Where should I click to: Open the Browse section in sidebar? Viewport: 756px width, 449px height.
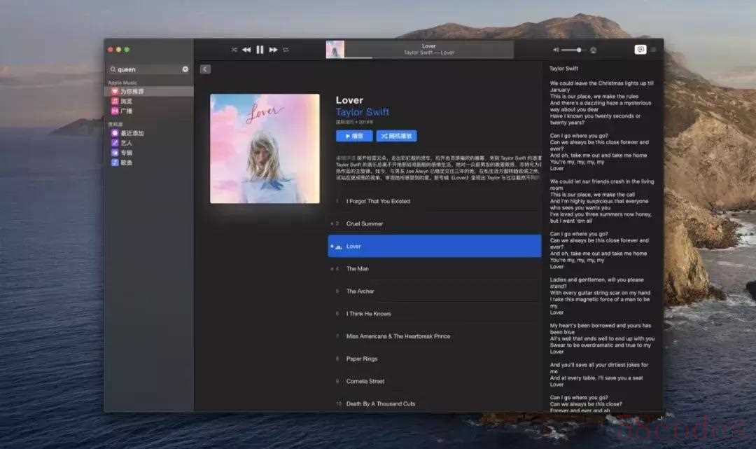coord(126,102)
